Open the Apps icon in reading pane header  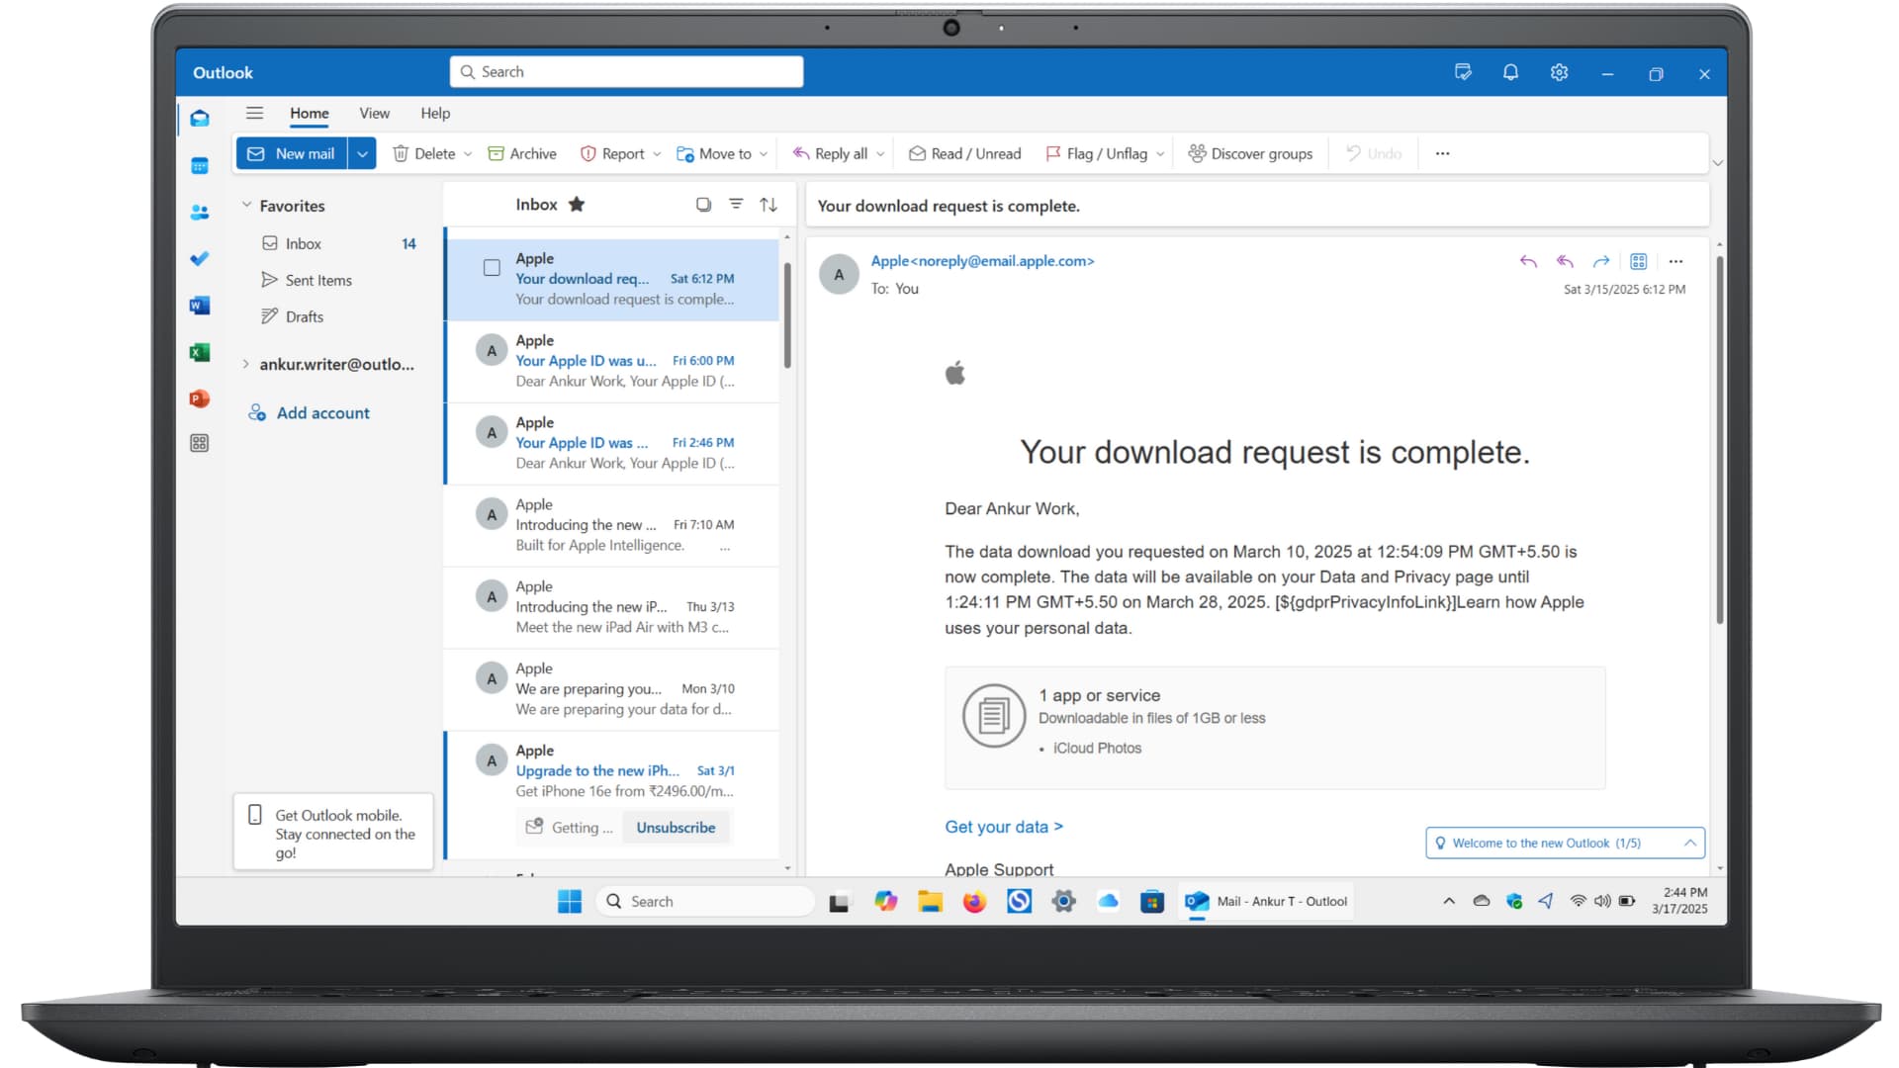pos(1639,261)
